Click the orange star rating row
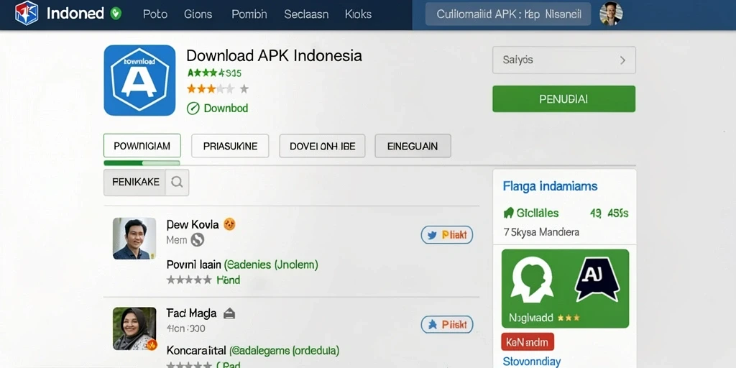The height and width of the screenshot is (368, 736). pos(218,88)
